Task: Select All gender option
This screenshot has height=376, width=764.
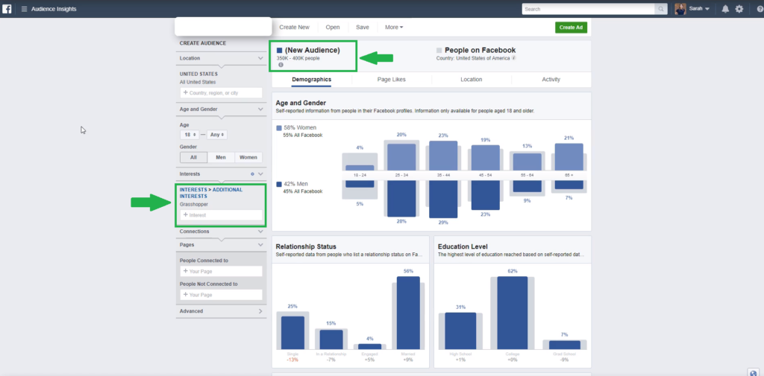Action: pos(193,157)
